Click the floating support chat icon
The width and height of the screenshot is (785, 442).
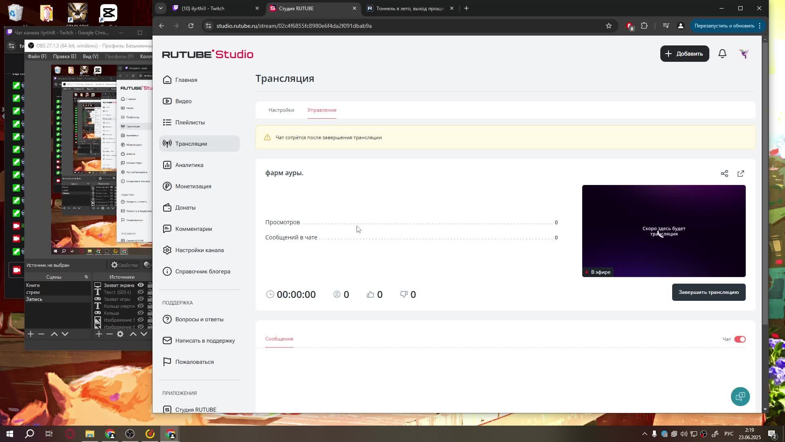coord(740,396)
